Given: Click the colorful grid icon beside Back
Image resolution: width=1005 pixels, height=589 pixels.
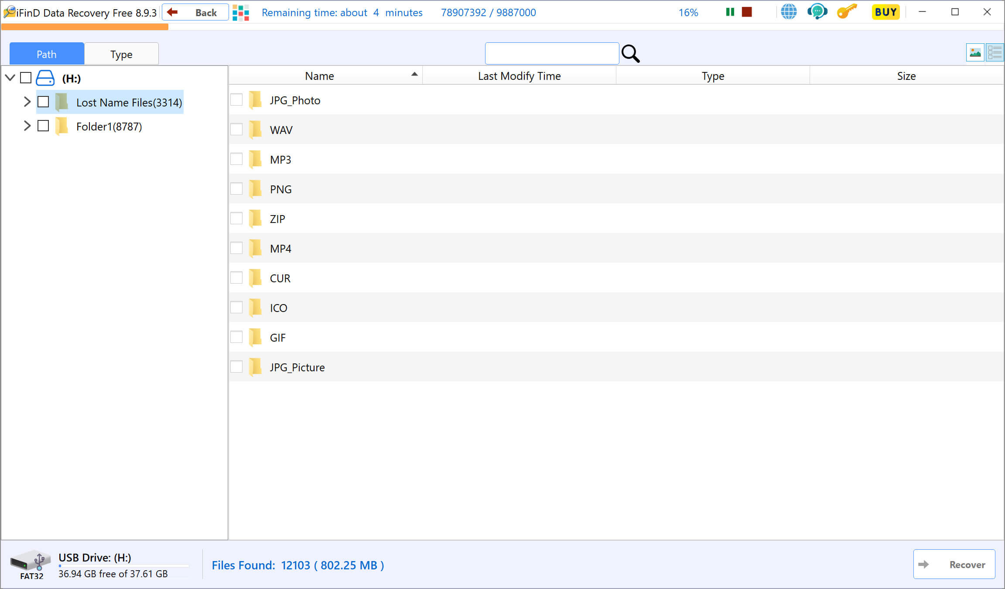Looking at the screenshot, I should [x=241, y=13].
